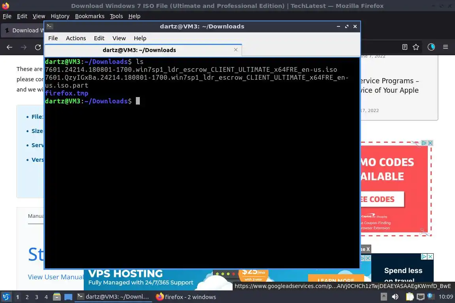Click the Firefox logo in title bar
Screen dimensions: 455x303
pos(6,6)
